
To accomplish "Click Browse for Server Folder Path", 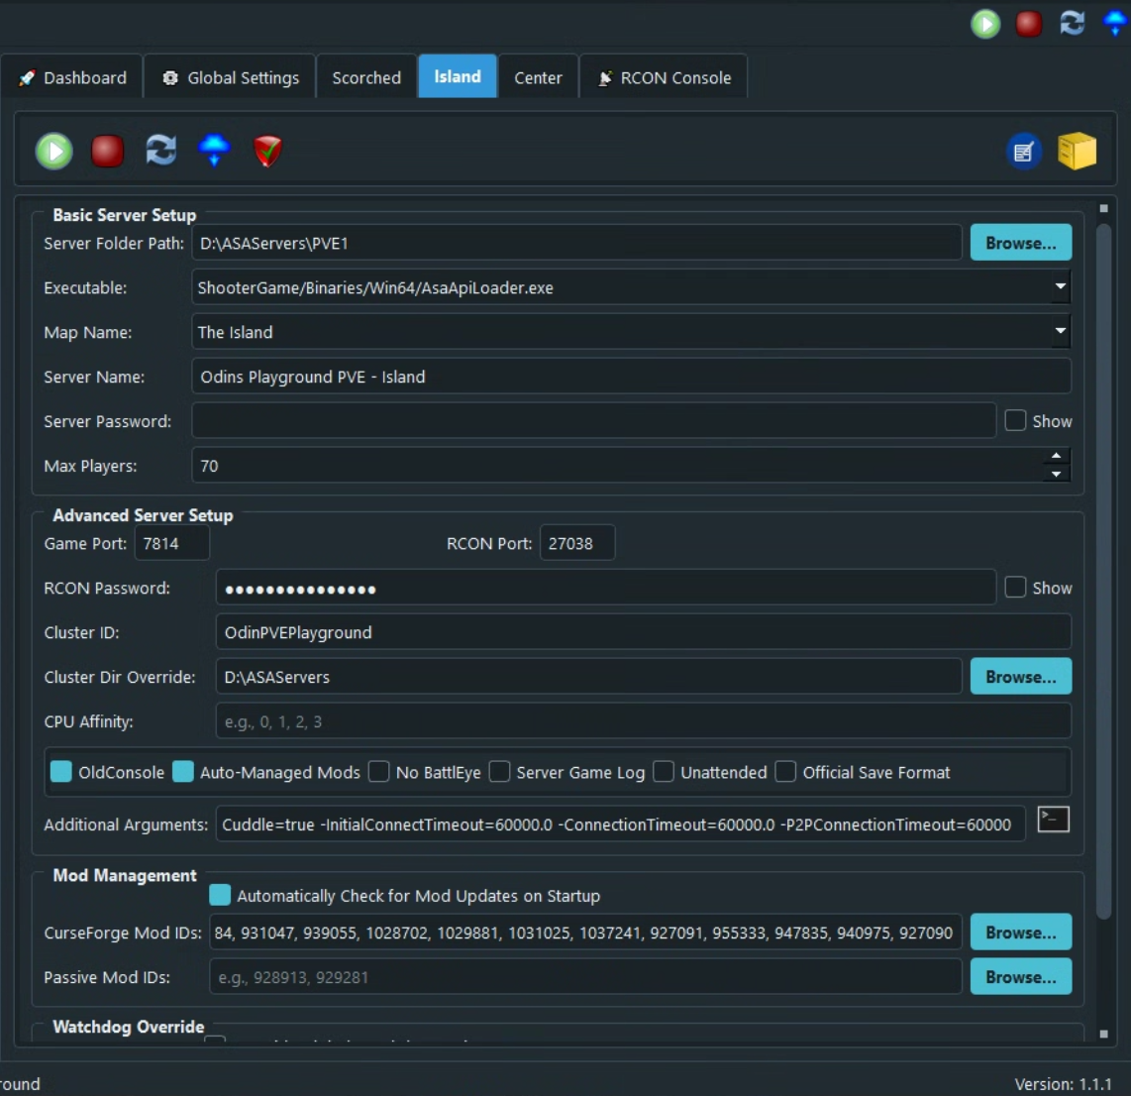I will [x=1020, y=243].
